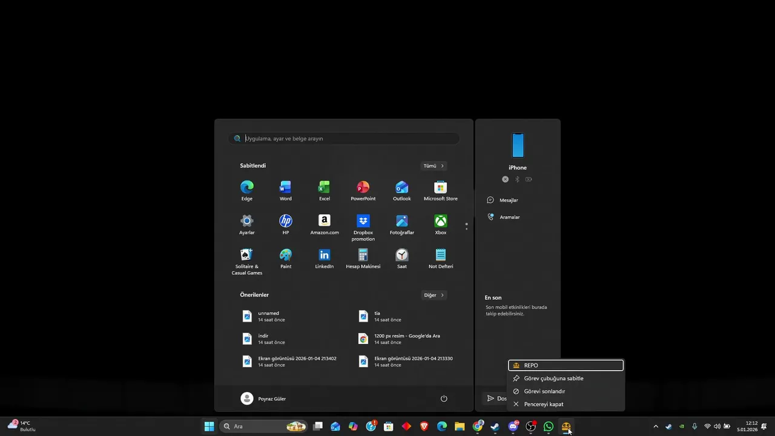Select Görevi sonlandır menu entry
Image resolution: width=775 pixels, height=436 pixels.
coord(566,391)
